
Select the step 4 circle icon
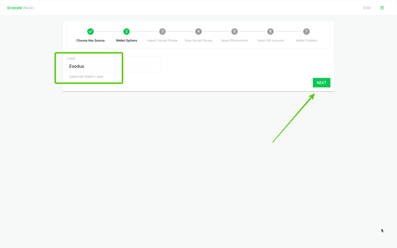click(198, 31)
